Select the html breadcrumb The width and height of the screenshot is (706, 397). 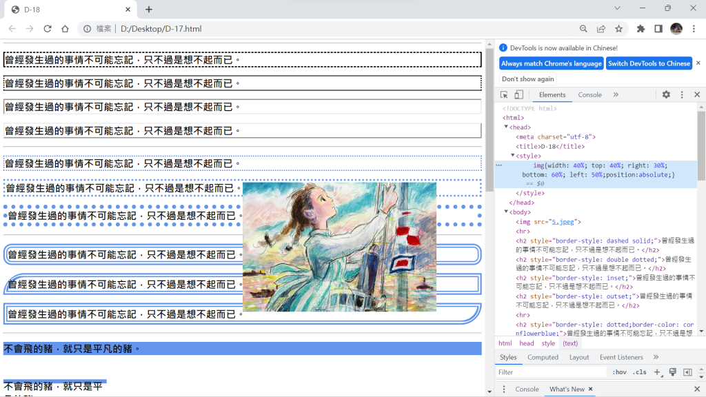pos(505,343)
